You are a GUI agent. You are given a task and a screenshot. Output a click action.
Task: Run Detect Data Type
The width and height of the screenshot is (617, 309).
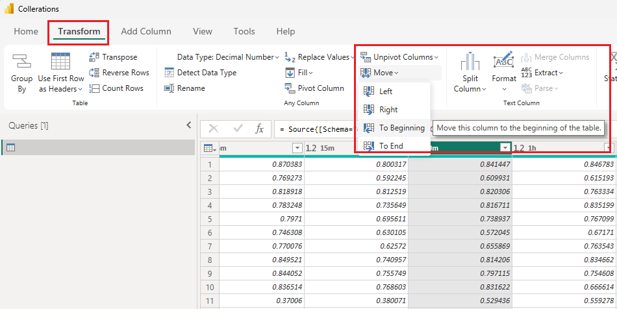[x=201, y=73]
